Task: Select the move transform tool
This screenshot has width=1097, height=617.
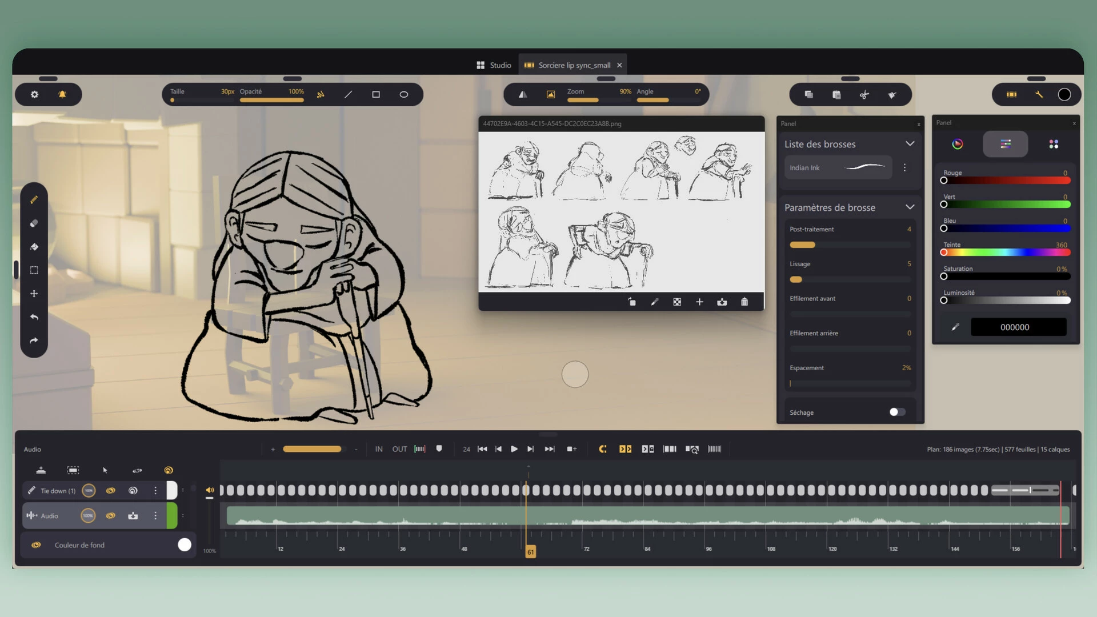Action: (x=34, y=294)
